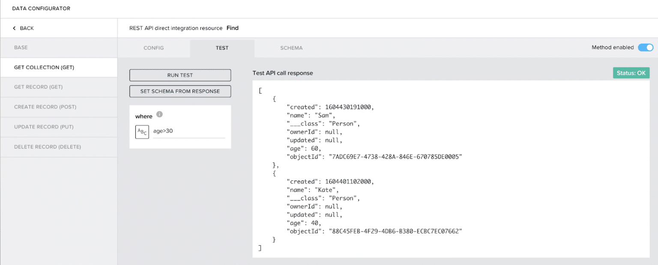Click the ABC string type icon

[142, 132]
